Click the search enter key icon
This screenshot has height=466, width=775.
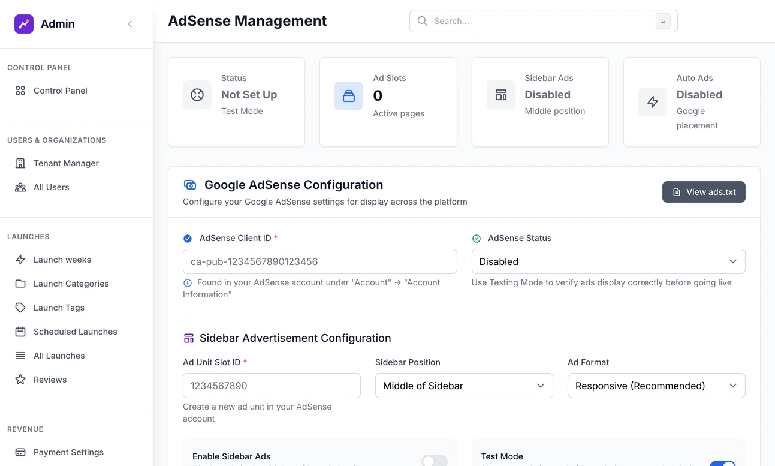point(663,21)
